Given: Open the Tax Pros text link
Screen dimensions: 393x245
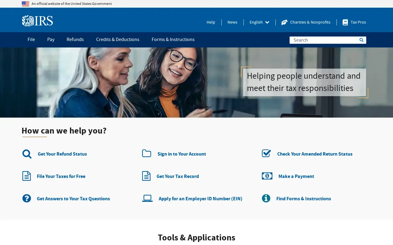Looking at the screenshot, I should 358,22.
